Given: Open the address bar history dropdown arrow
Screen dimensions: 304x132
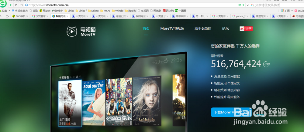Looking at the screenshot, I should pos(247,5).
